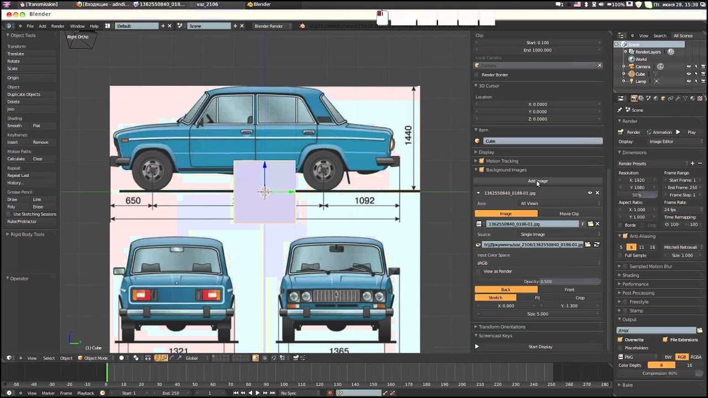
Task: Open the Constraints properties tab icon
Action: 670,98
